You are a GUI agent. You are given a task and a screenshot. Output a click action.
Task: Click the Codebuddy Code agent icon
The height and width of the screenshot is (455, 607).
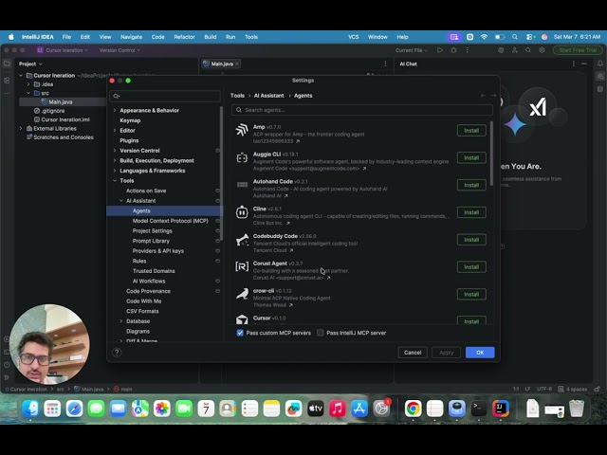click(x=242, y=240)
